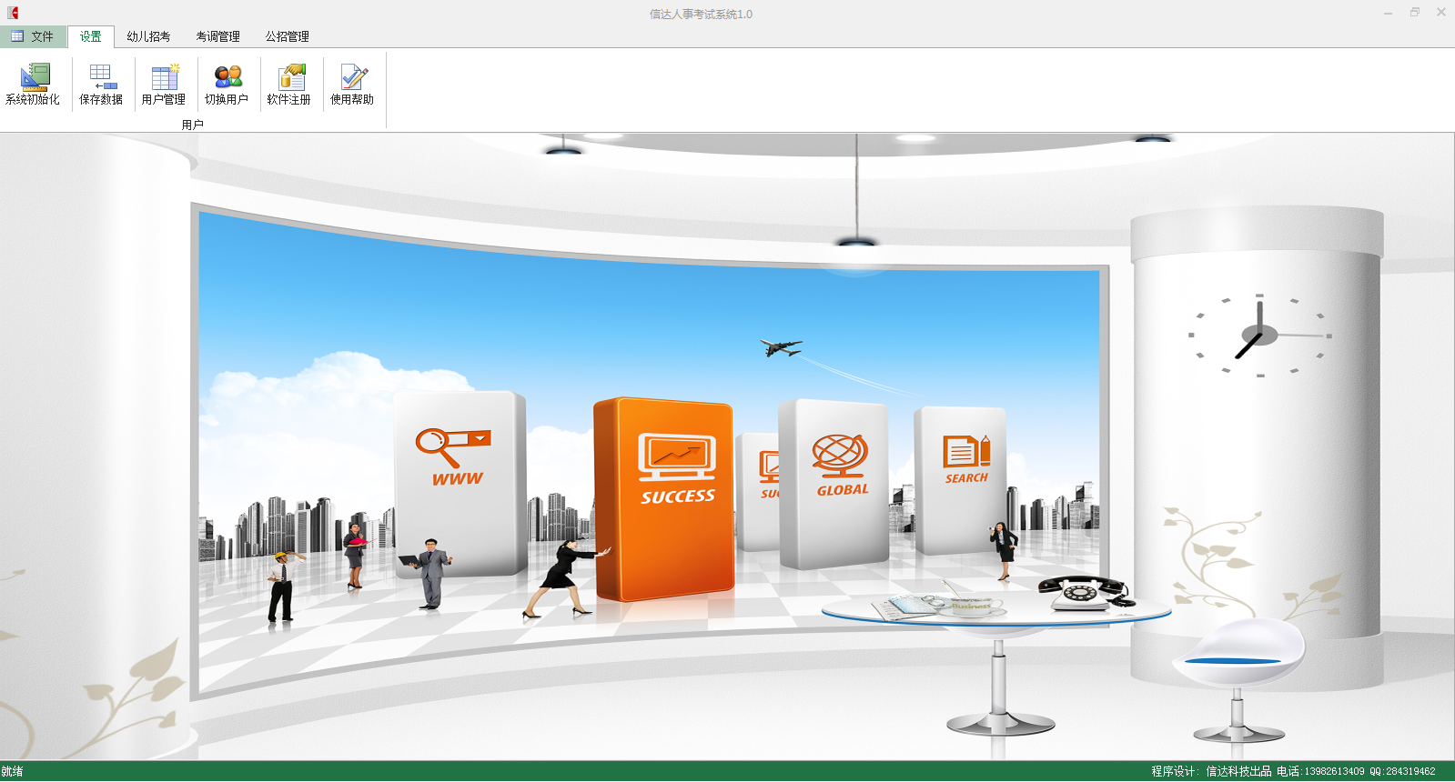1455x782 pixels.
Task: Select the 公招管理 ribbon tab
Action: click(287, 36)
